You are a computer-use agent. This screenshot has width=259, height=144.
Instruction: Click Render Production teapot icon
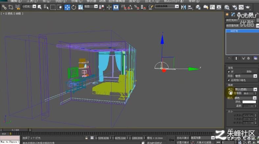(x=247, y=7)
